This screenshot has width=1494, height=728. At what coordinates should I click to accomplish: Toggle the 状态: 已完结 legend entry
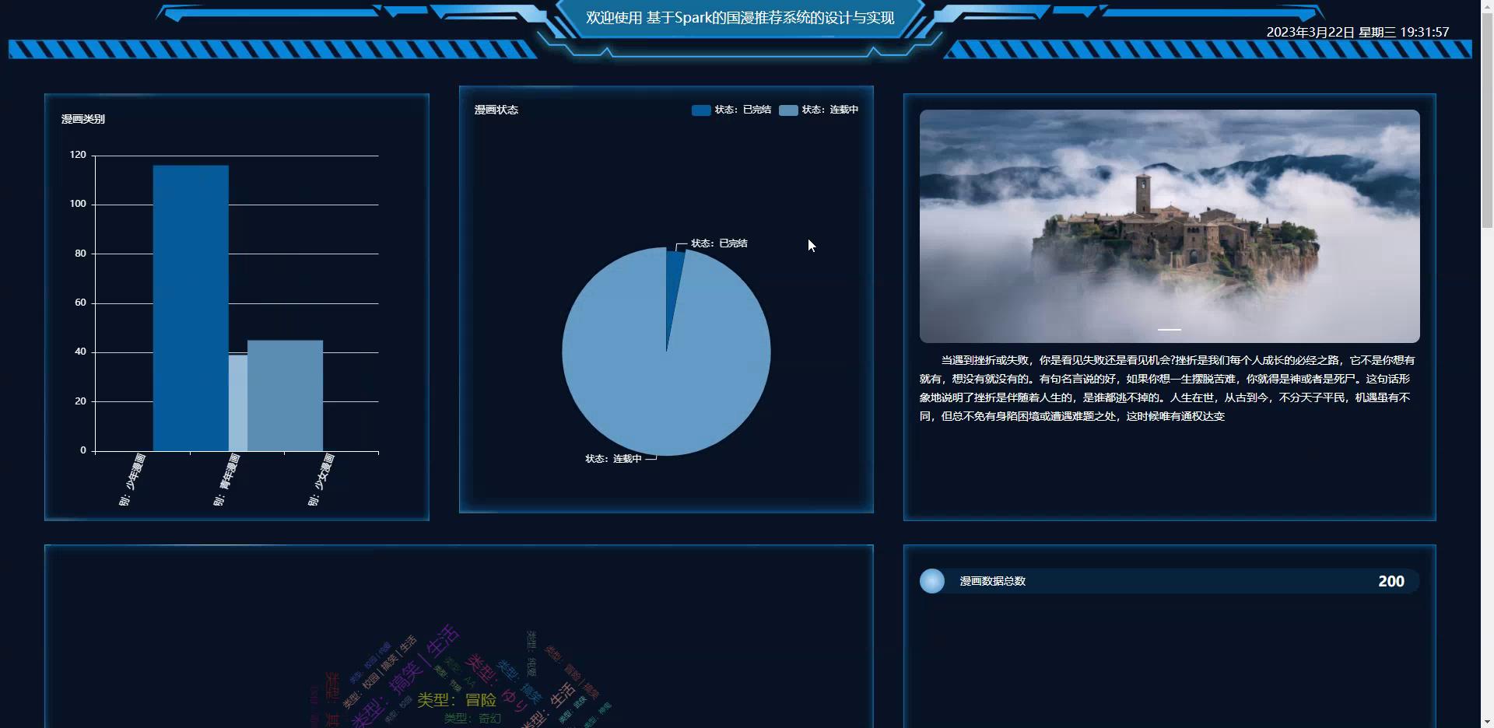coord(731,110)
